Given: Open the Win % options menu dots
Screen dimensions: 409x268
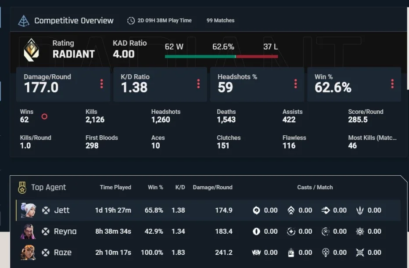Looking at the screenshot, I should [392, 84].
